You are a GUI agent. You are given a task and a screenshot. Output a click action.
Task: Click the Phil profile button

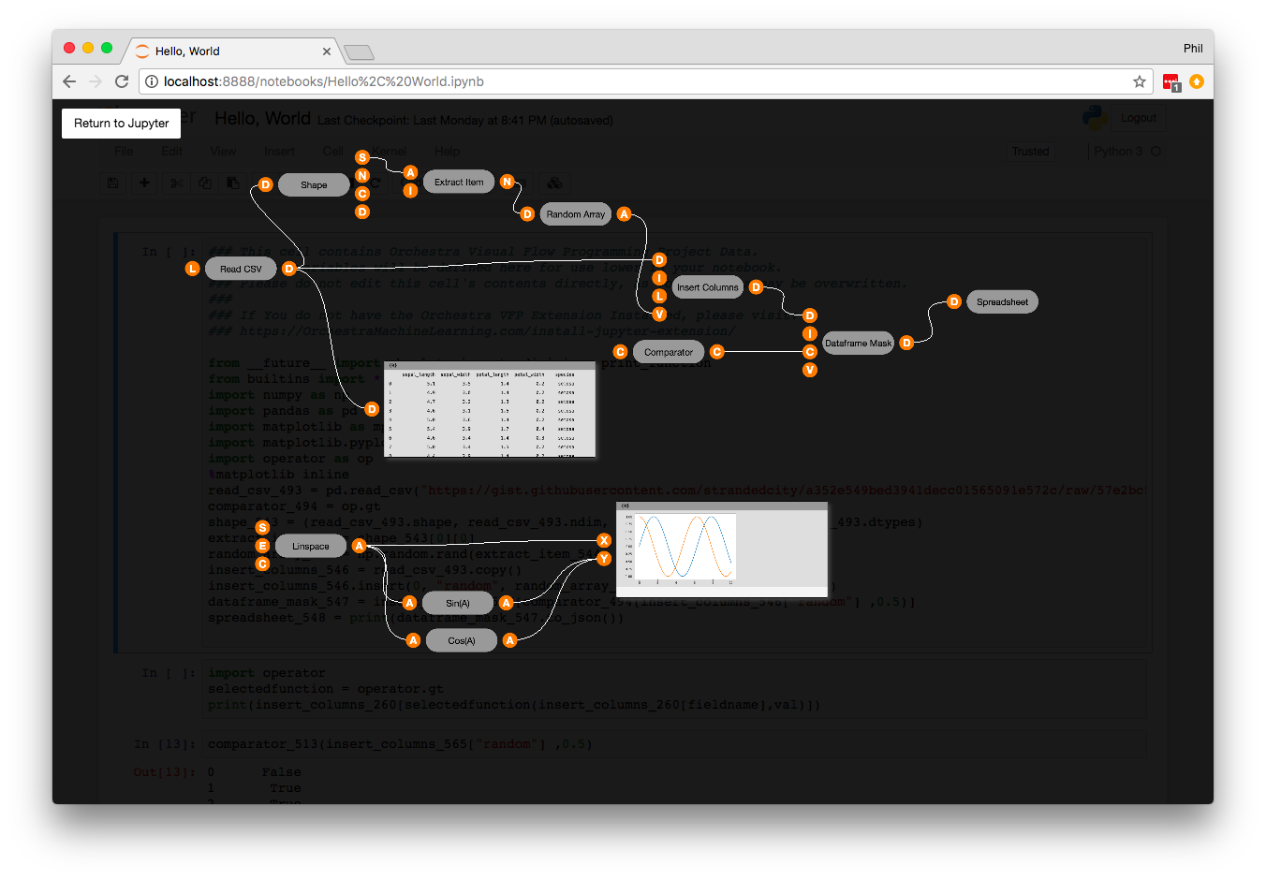tap(1193, 49)
